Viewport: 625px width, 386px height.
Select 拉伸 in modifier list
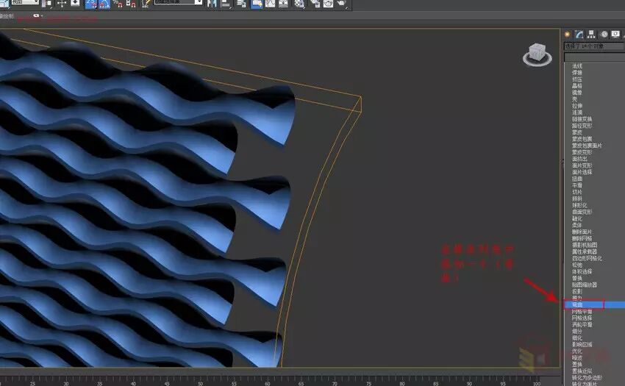pos(577,106)
